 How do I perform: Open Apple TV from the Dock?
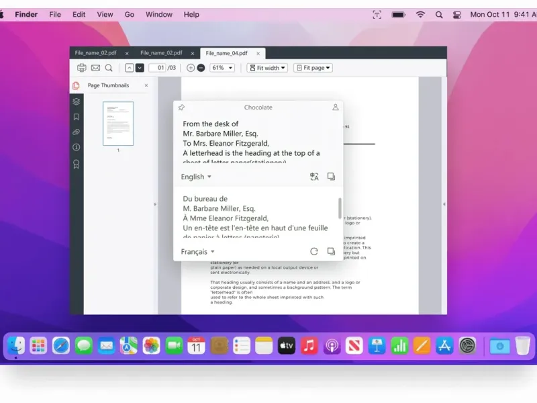tap(287, 345)
